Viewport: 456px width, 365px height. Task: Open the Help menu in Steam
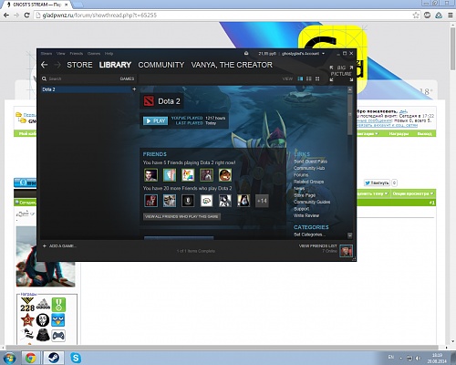[x=109, y=54]
